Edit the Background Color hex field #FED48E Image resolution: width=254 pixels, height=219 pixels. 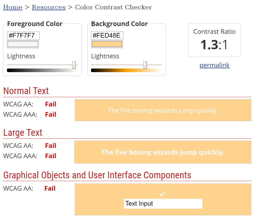107,36
